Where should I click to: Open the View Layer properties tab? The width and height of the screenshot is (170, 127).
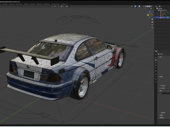click(x=156, y=63)
